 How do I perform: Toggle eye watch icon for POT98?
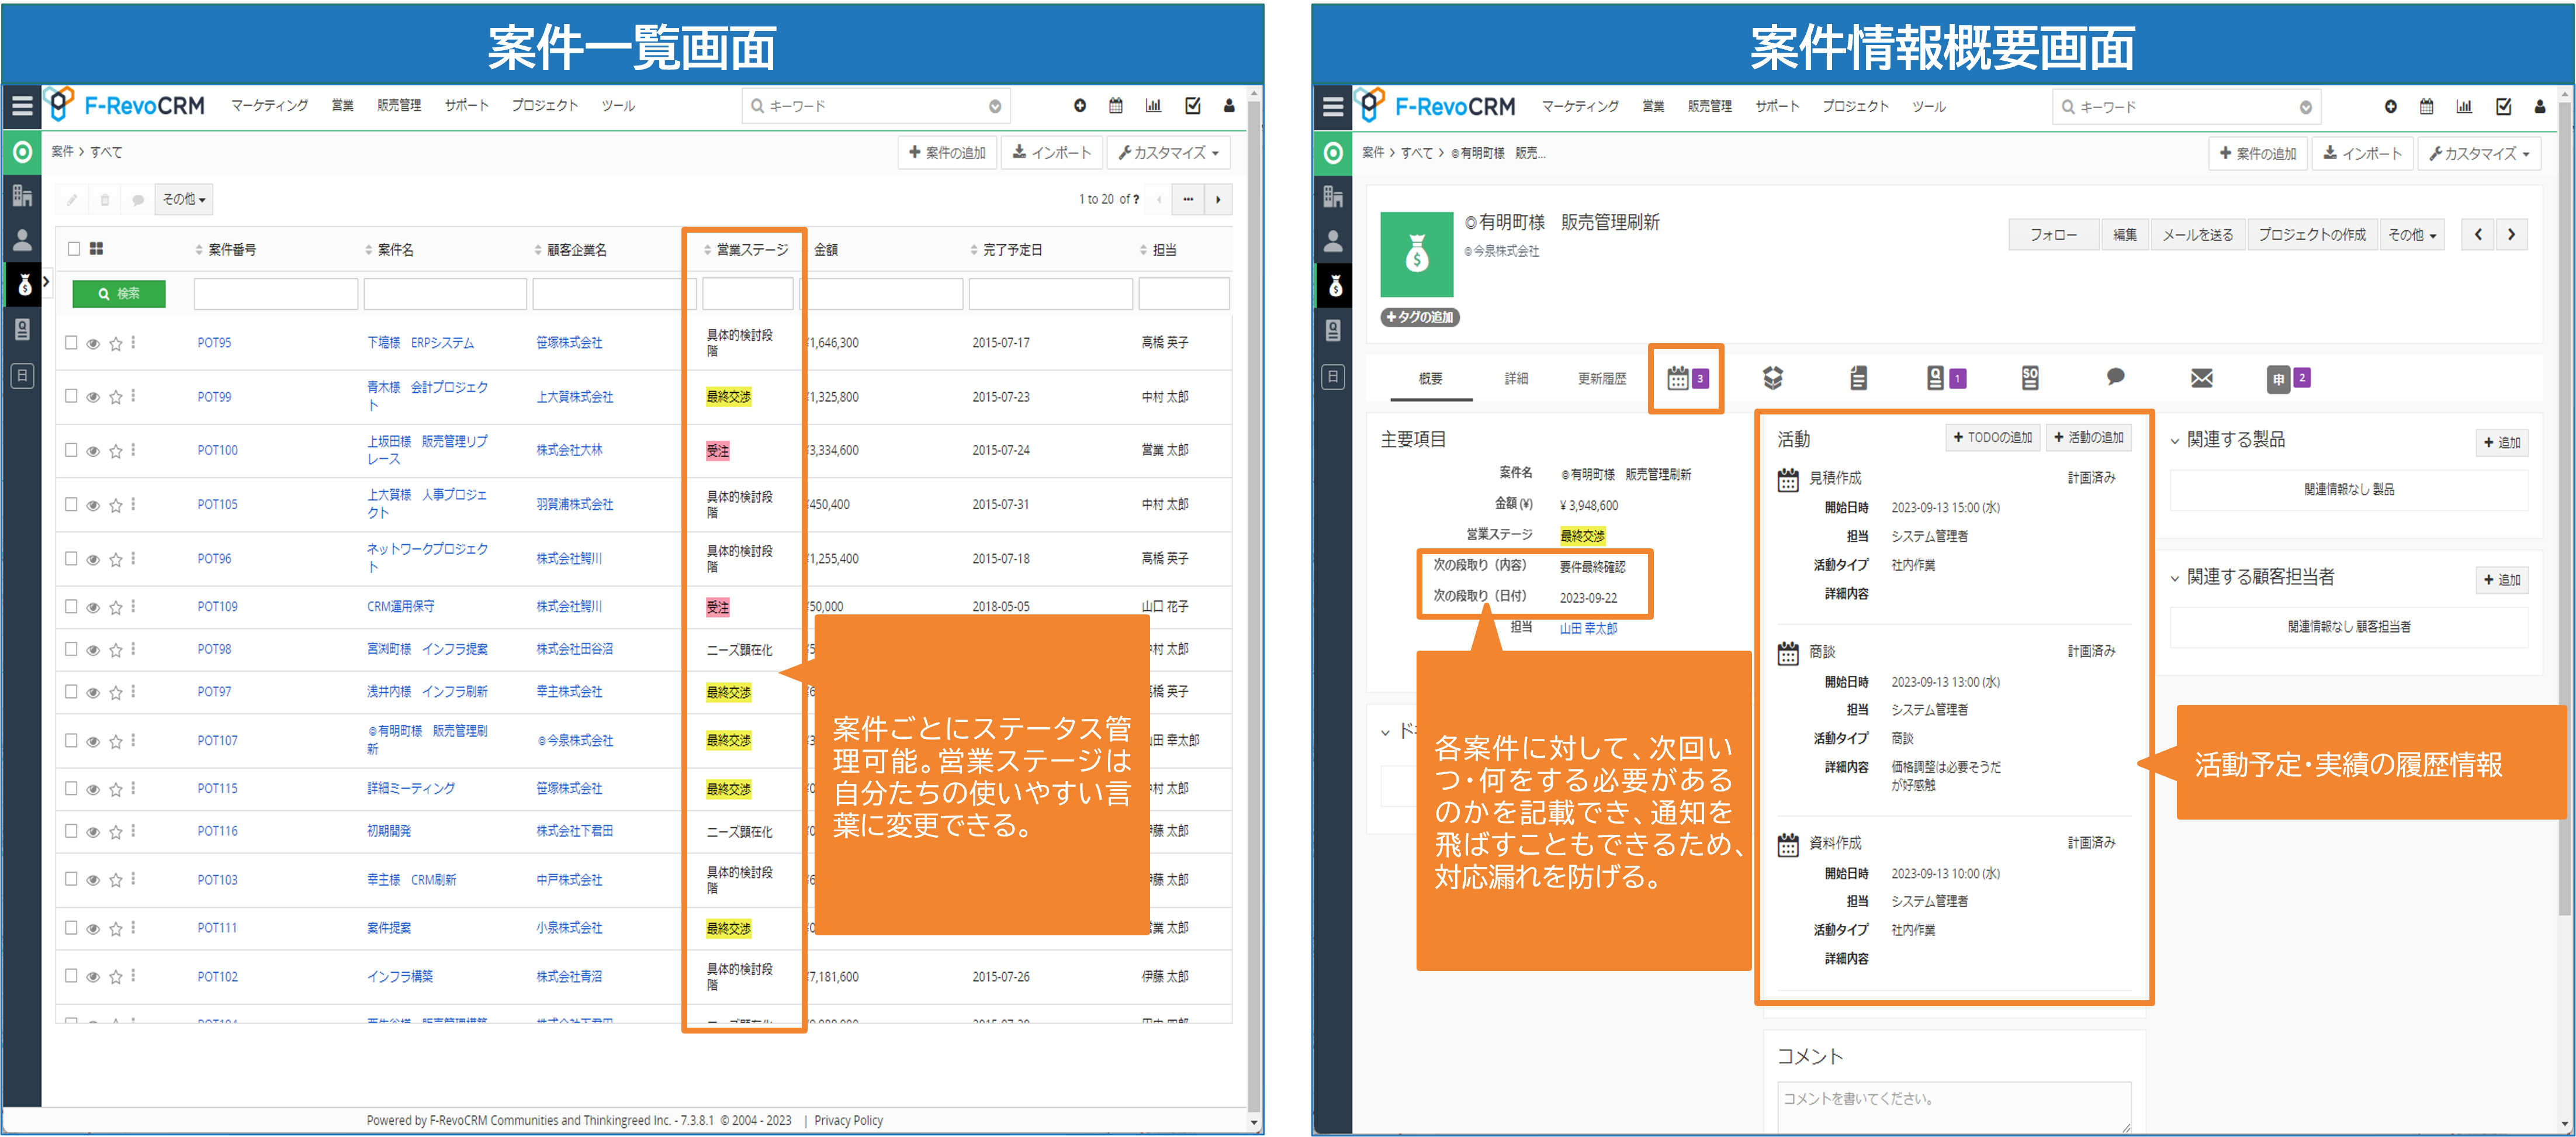pos(93,650)
